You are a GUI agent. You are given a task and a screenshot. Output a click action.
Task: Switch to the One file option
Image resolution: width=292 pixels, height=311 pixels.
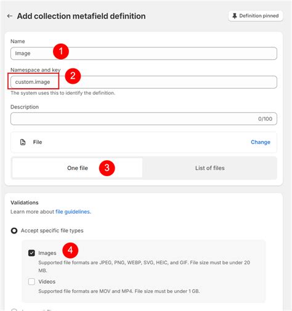pyautogui.click(x=77, y=168)
